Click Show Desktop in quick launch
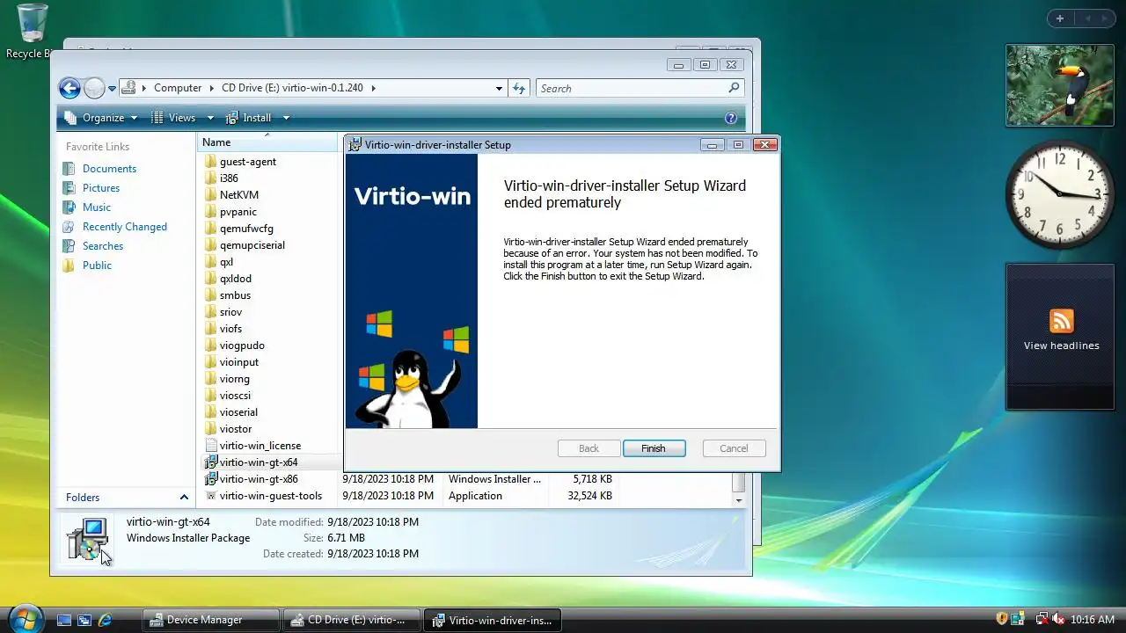 click(64, 620)
